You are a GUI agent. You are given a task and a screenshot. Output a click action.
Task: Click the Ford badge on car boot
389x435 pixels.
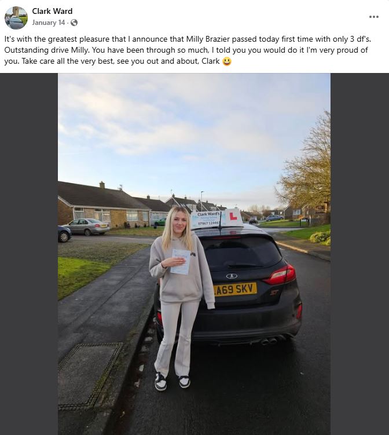(x=232, y=276)
